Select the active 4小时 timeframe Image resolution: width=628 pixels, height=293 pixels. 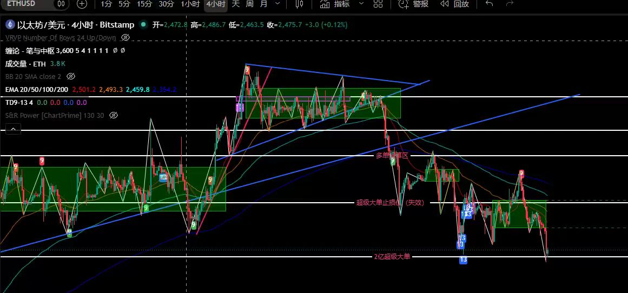(215, 4)
